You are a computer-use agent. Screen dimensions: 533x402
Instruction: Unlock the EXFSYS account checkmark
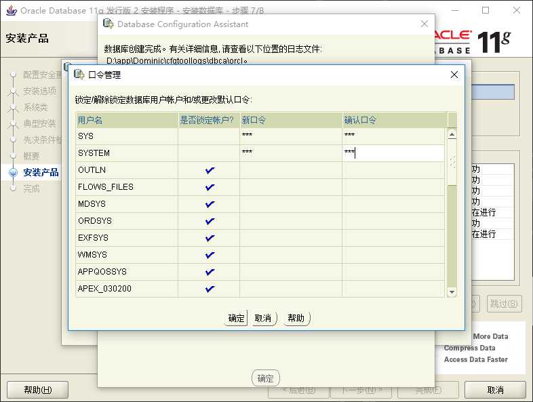[210, 238]
